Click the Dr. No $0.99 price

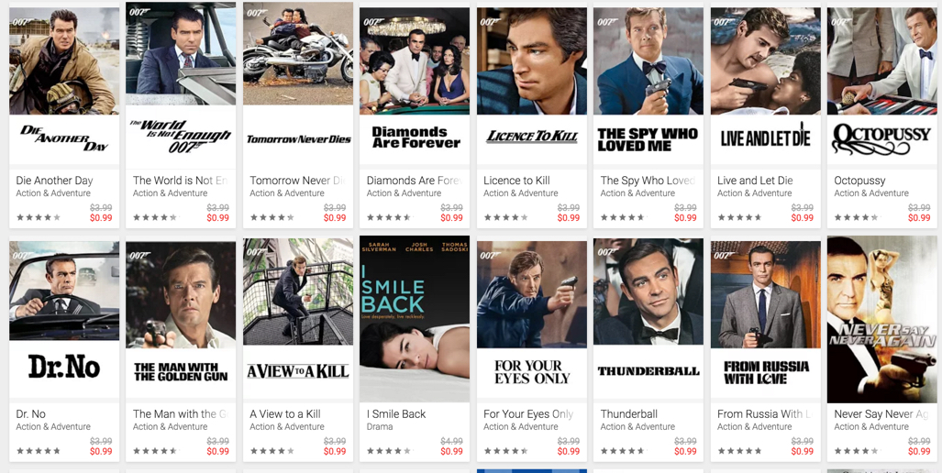(x=101, y=451)
